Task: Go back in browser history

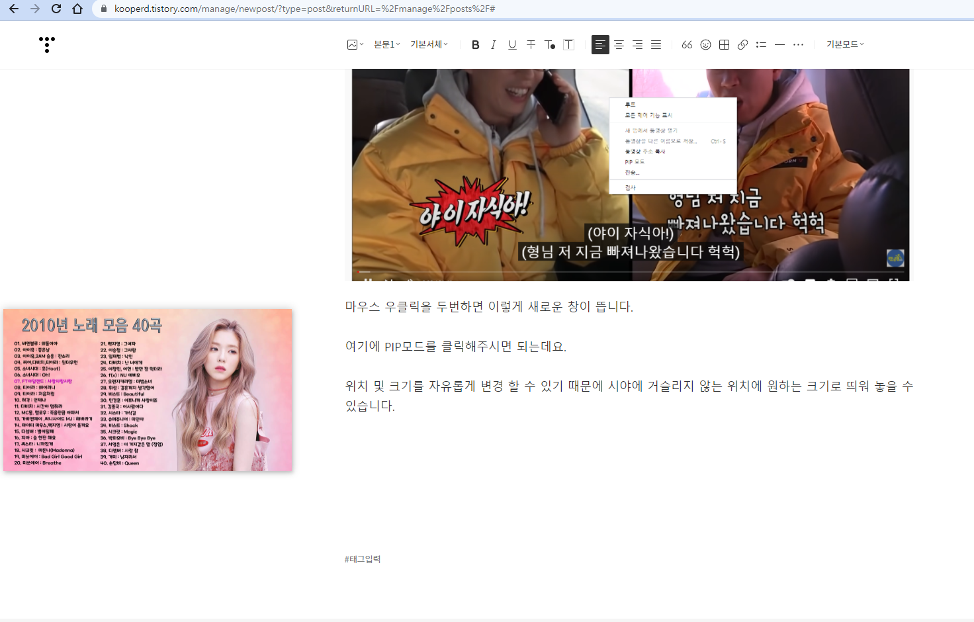Action: [14, 9]
